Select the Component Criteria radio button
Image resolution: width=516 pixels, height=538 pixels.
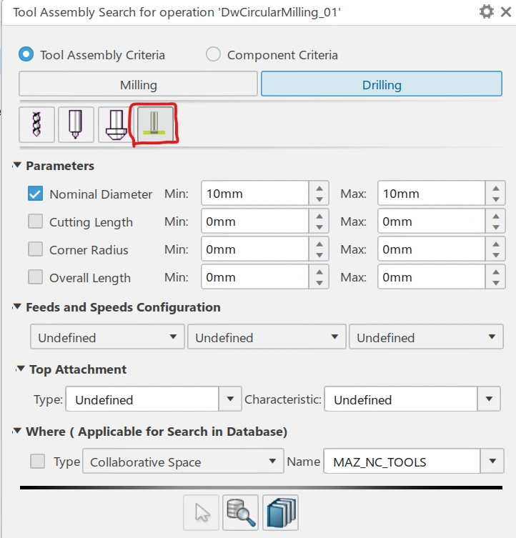[x=213, y=55]
